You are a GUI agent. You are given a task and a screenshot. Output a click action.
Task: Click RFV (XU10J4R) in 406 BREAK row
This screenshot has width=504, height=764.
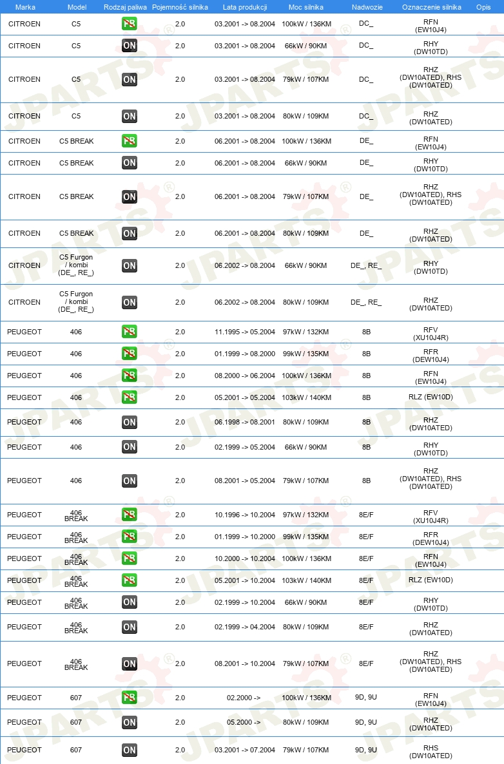point(431,517)
